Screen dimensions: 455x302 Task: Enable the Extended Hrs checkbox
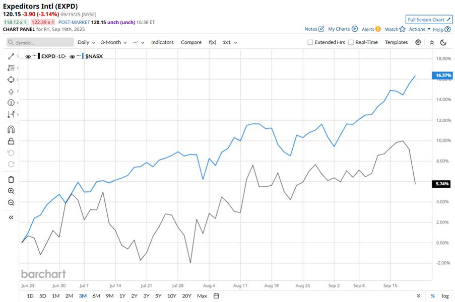pos(310,43)
